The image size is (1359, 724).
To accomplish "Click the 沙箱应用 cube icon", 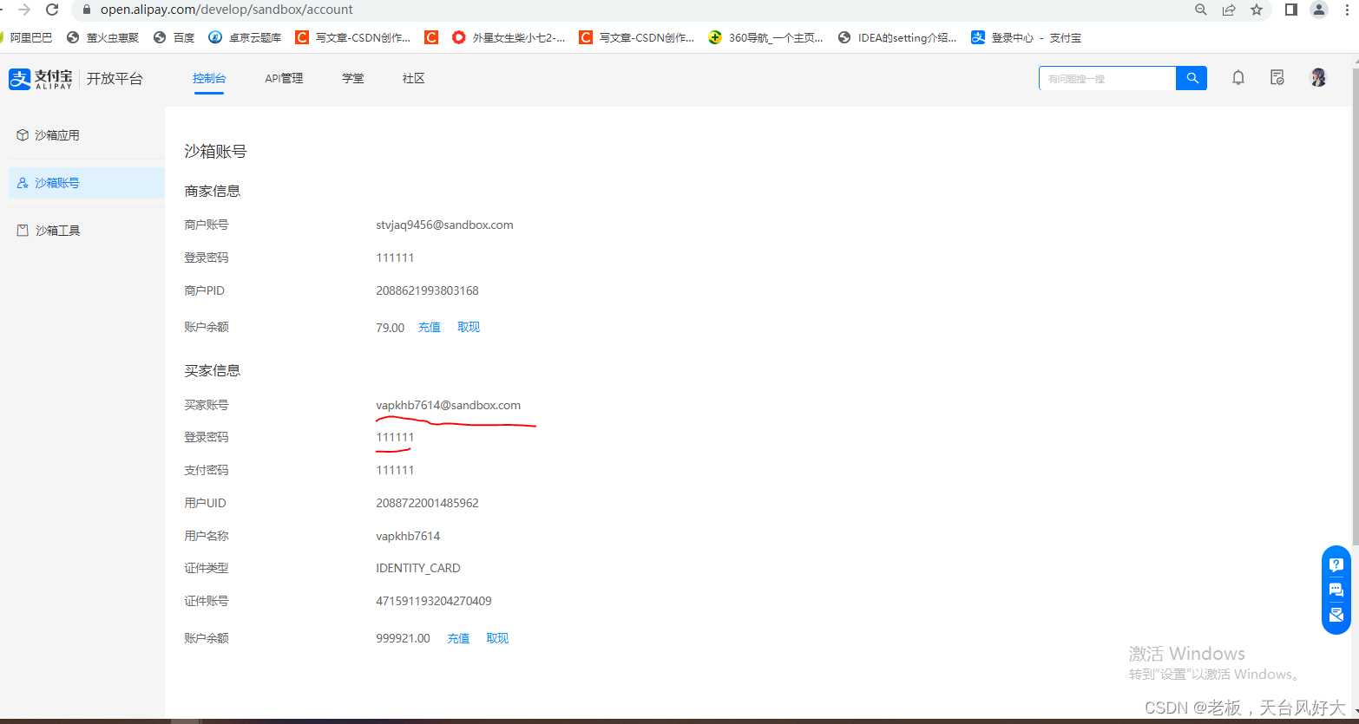I will (23, 135).
